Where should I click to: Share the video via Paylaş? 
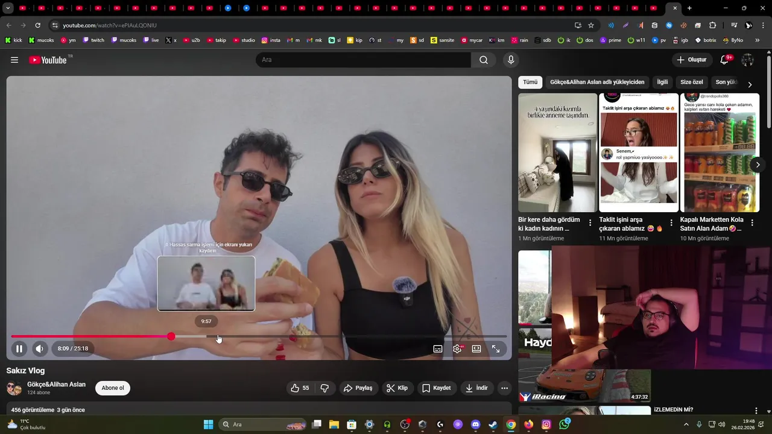(x=358, y=388)
